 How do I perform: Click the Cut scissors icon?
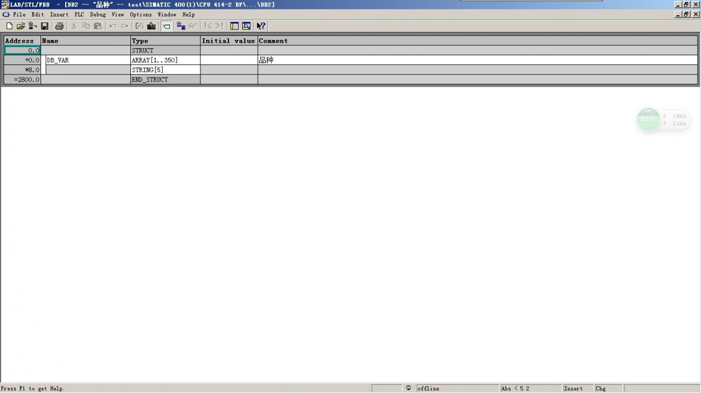tap(74, 26)
